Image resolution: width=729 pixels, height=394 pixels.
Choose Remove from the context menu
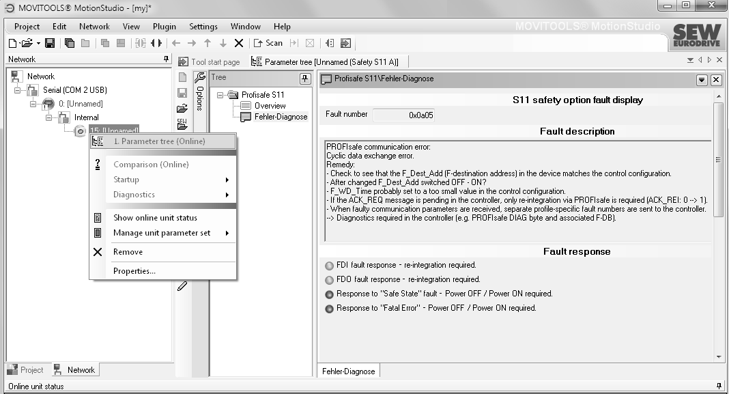tap(163, 252)
